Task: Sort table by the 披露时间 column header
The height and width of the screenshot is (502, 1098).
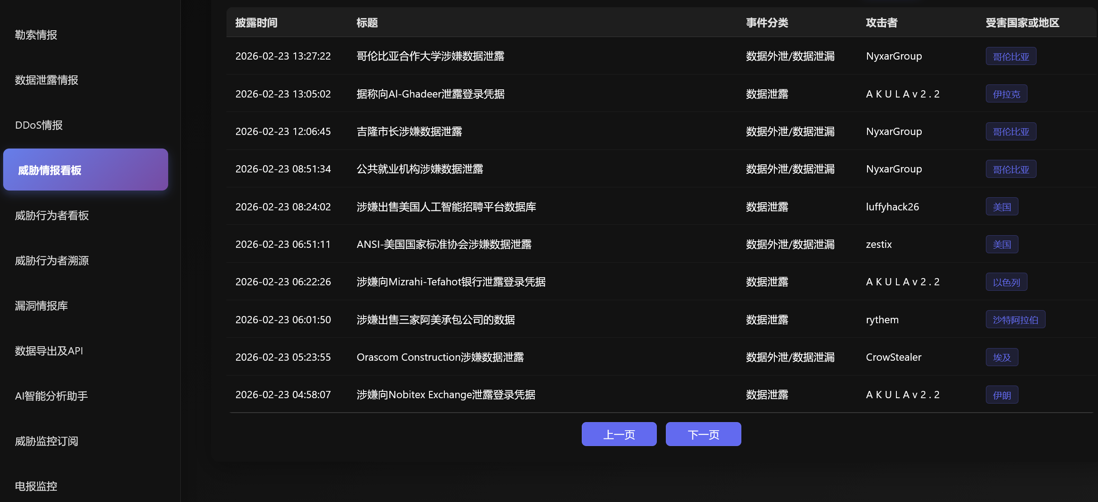Action: click(256, 23)
